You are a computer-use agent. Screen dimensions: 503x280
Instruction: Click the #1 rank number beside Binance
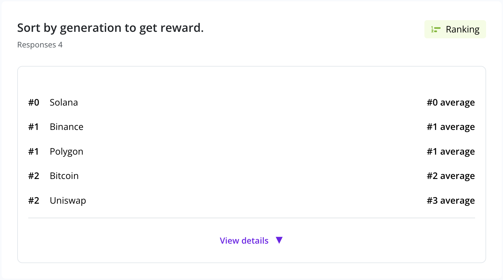[34, 127]
